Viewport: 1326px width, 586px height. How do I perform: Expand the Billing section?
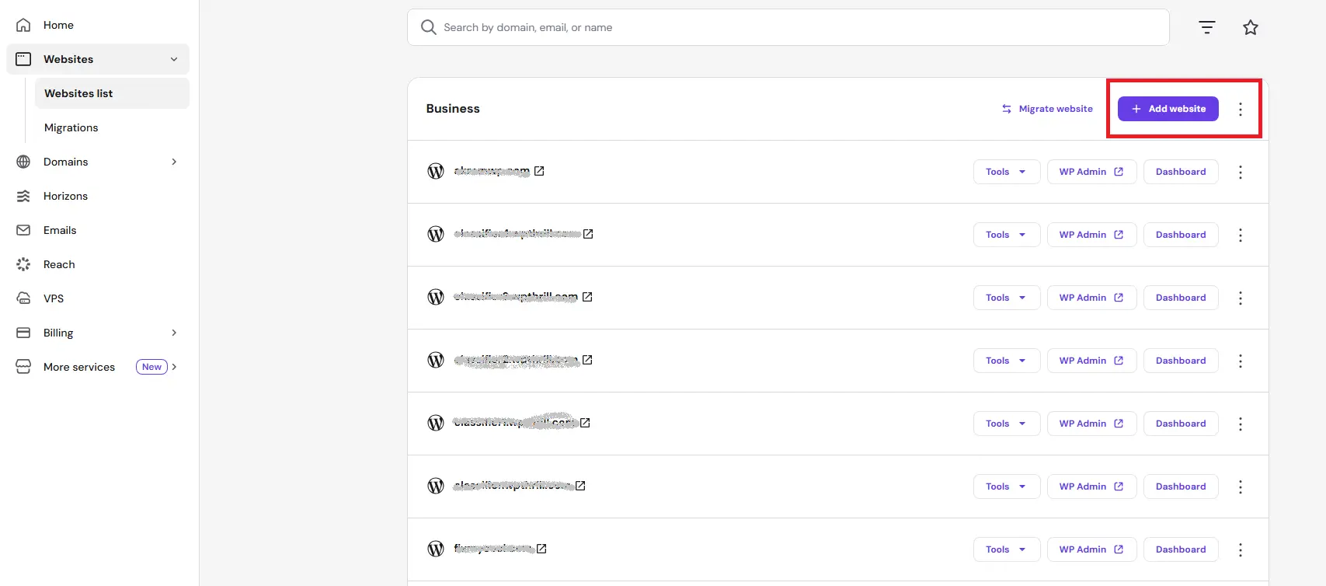point(174,333)
